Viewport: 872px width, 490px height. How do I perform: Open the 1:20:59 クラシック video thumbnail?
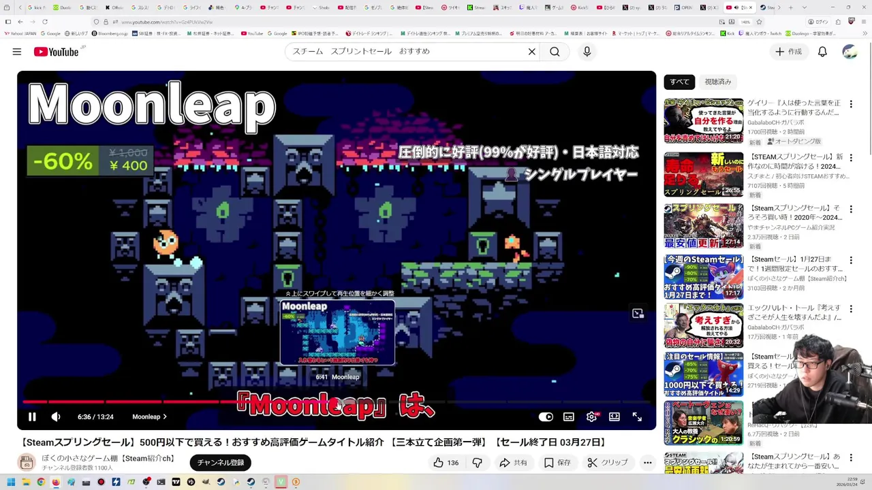coord(704,423)
